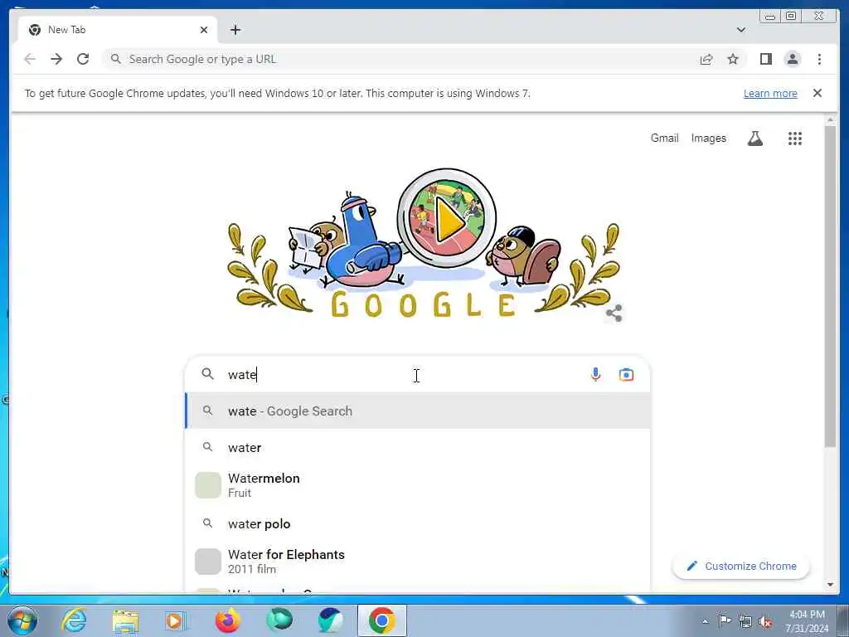Open the Google apps grid
The width and height of the screenshot is (849, 637).
794,139
